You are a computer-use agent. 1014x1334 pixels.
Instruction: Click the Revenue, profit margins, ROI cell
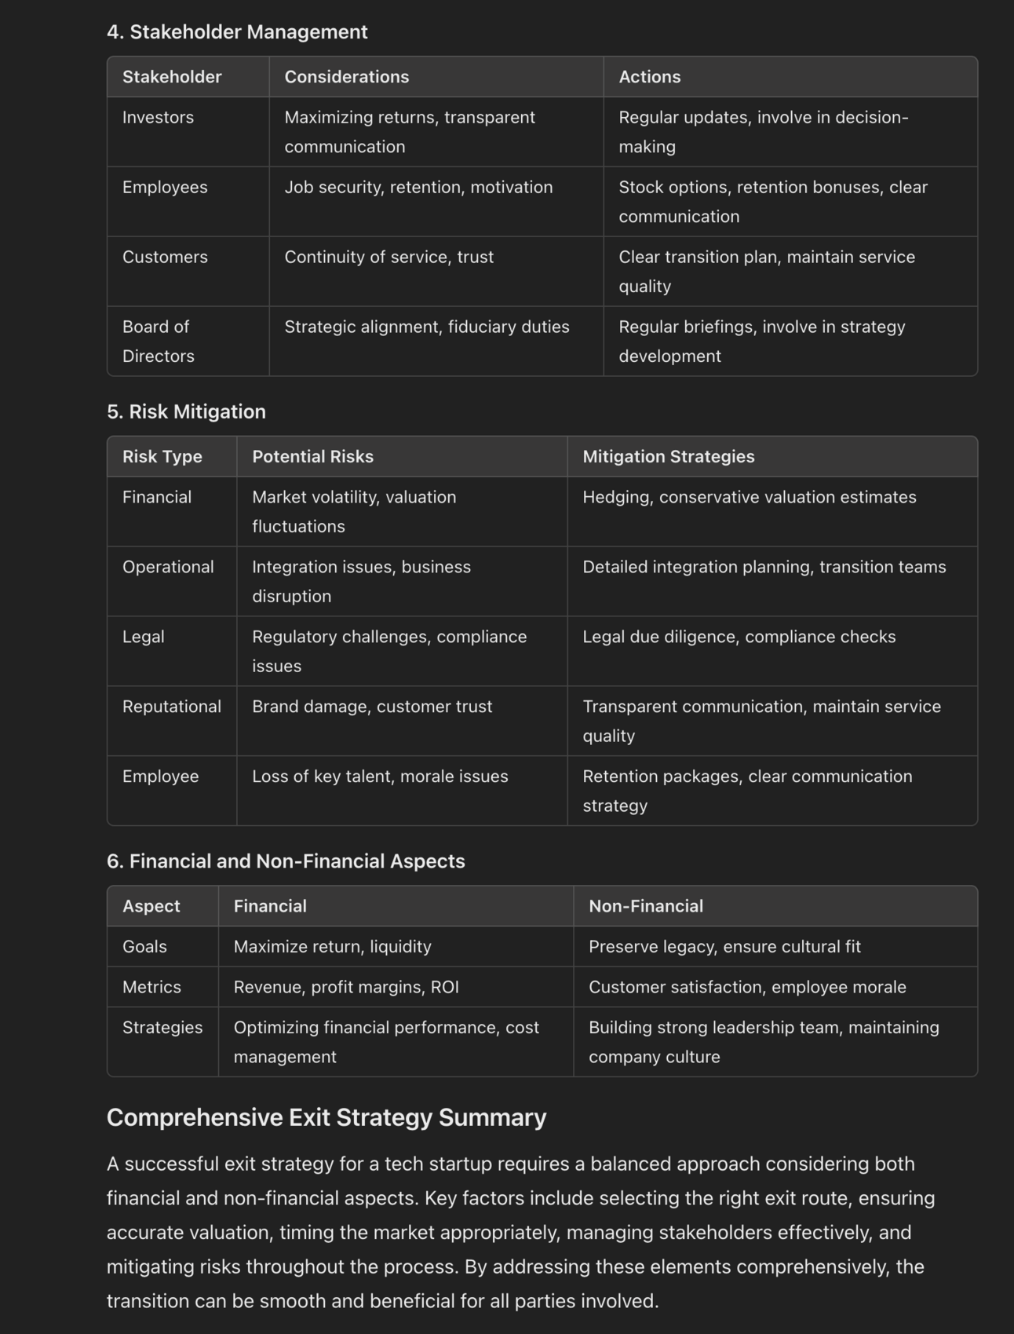396,987
